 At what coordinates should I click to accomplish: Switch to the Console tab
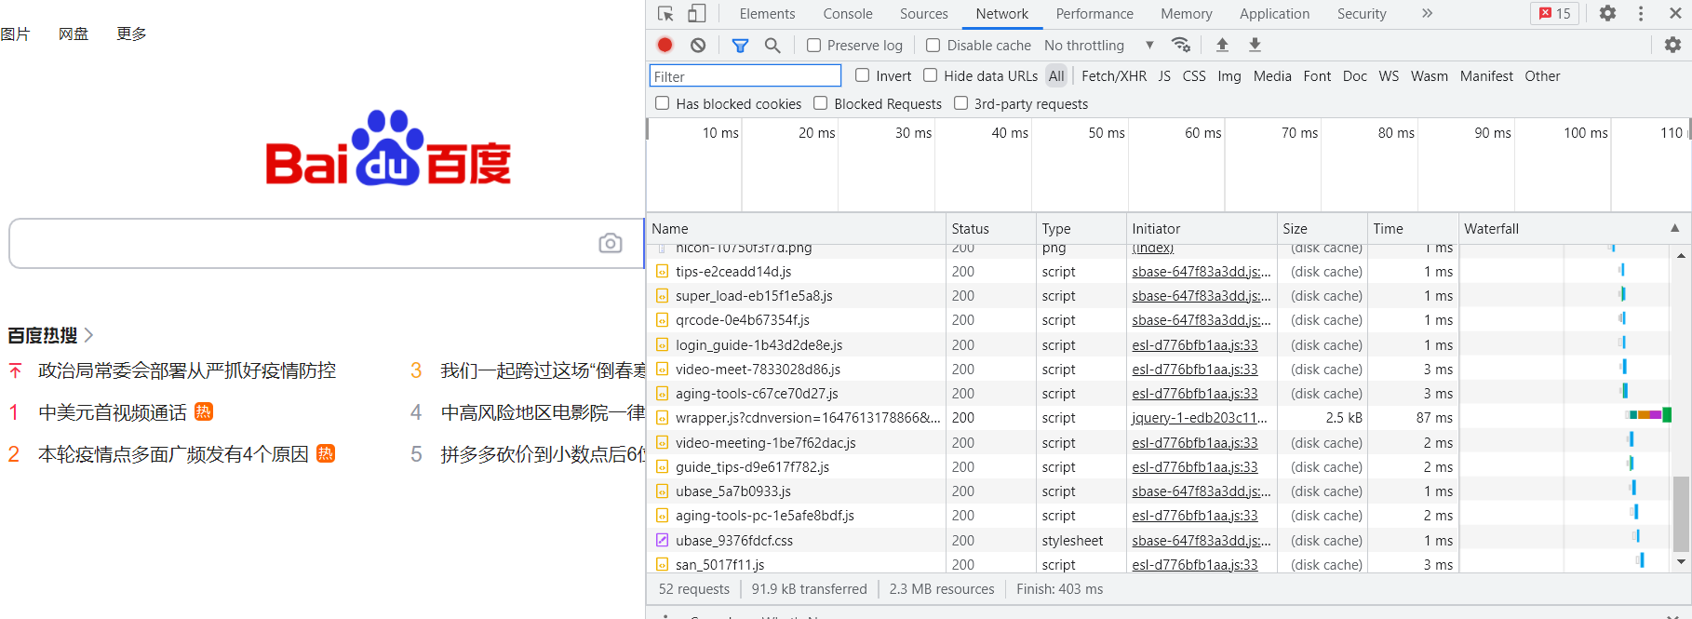(x=848, y=14)
